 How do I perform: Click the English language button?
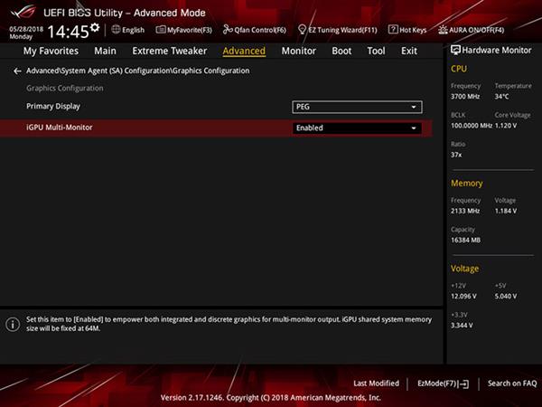click(x=133, y=30)
